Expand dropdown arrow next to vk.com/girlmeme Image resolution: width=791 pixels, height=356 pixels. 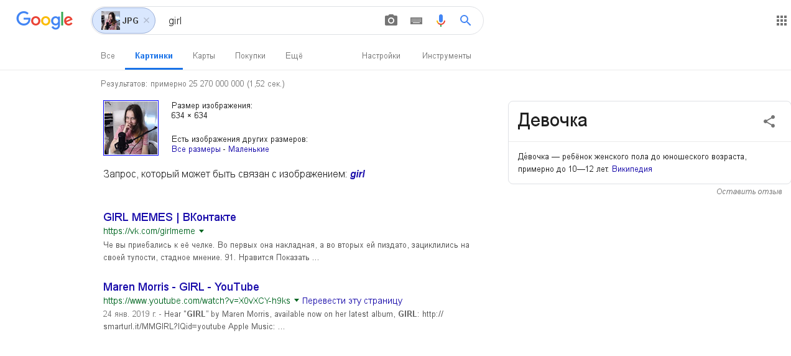click(x=201, y=231)
